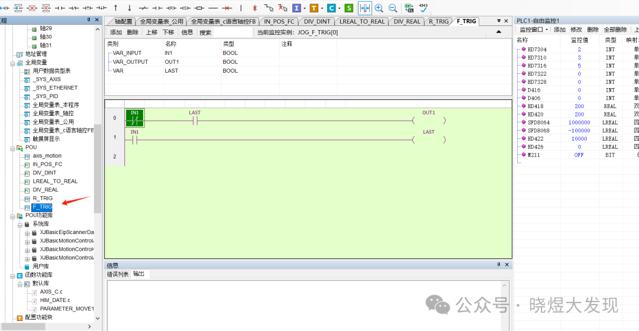
Task: Click the purple I instruction icon
Action: [296, 8]
